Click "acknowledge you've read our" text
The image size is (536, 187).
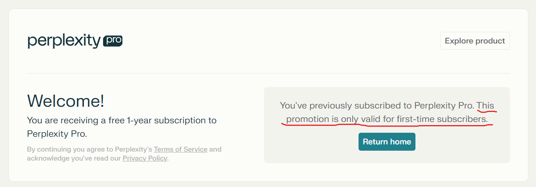[74, 158]
